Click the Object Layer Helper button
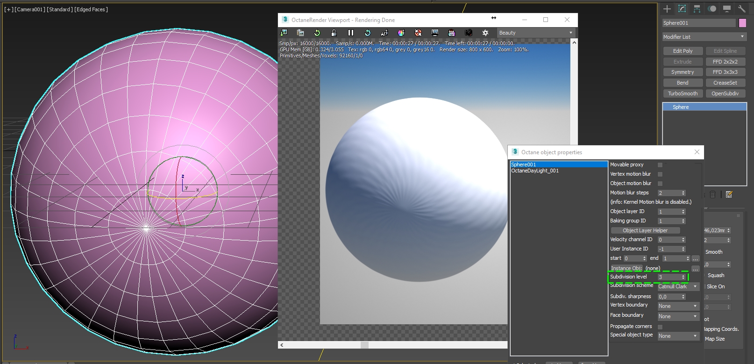754x364 pixels. [645, 230]
